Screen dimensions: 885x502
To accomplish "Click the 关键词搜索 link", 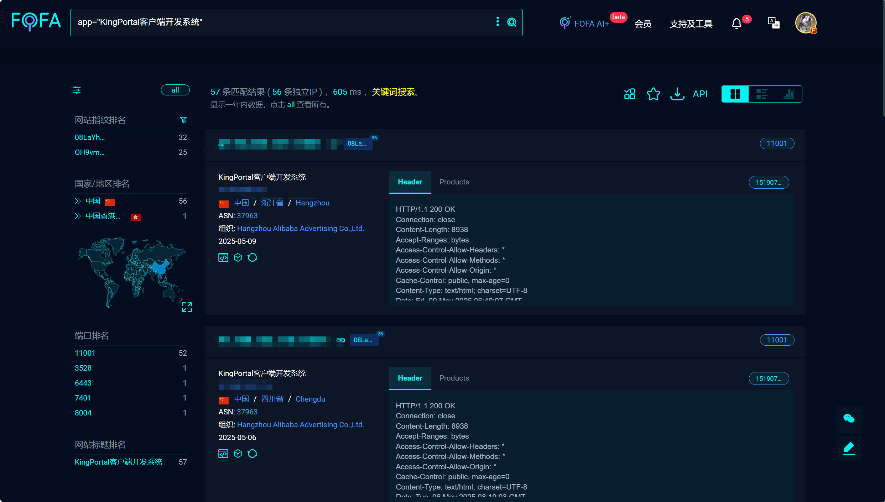I will point(393,92).
